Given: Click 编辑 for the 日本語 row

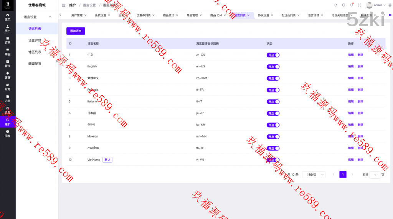Looking at the screenshot, I should (x=351, y=113).
